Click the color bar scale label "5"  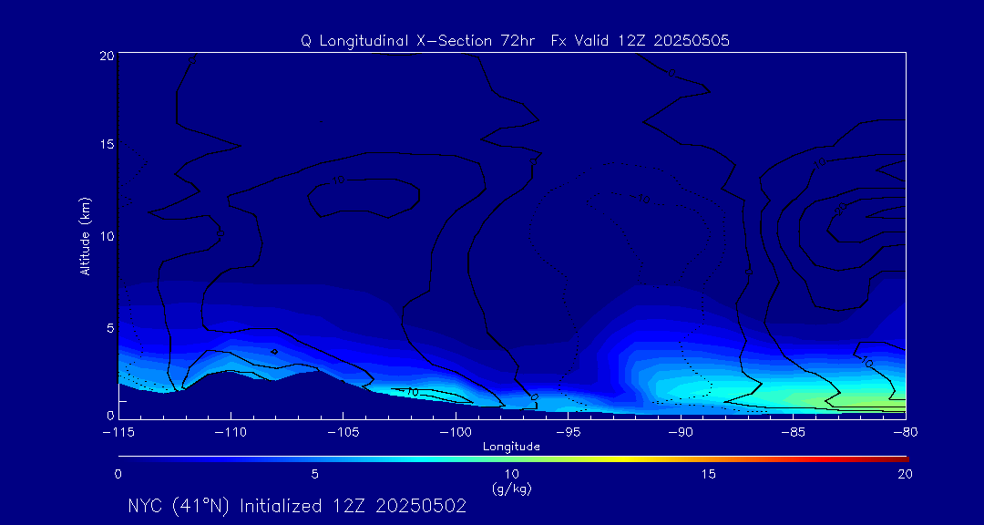(x=315, y=475)
